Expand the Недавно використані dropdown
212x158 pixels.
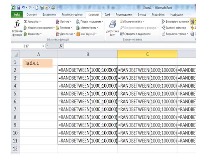point(54,28)
